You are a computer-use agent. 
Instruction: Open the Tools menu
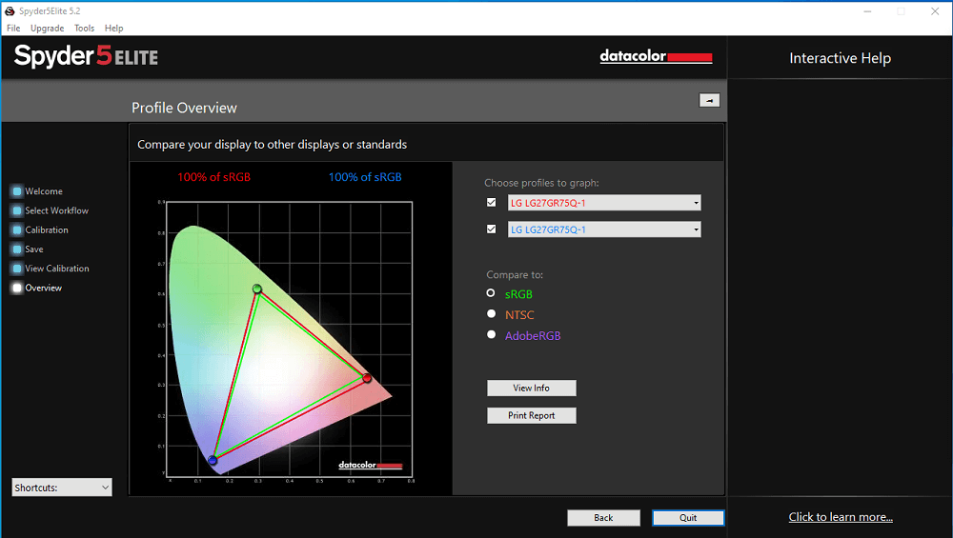coord(85,28)
